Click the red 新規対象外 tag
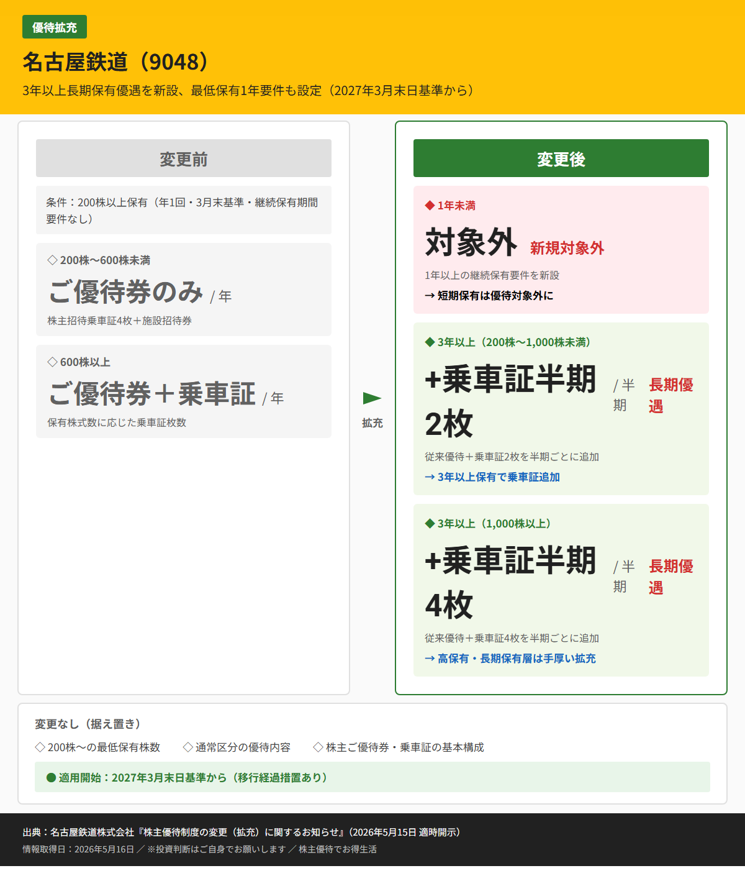The image size is (745, 881). [x=567, y=248]
